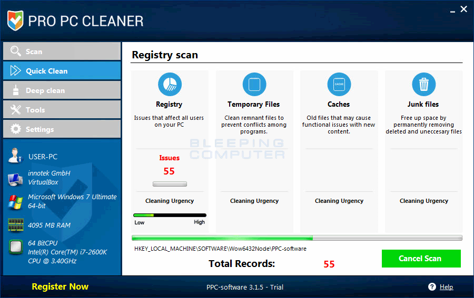
Task: Click the VirtualBox computer monitor icon
Action: coord(15,179)
